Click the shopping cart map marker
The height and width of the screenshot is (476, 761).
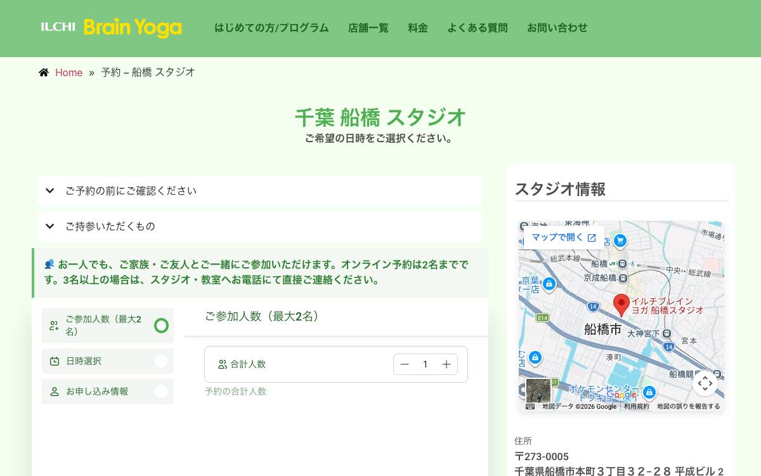pyautogui.click(x=620, y=241)
